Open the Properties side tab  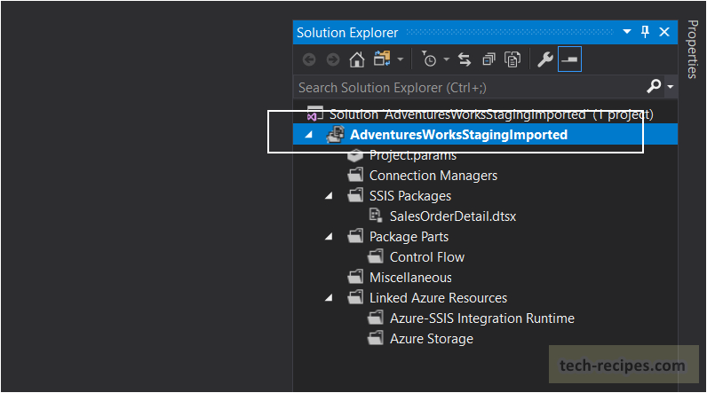(692, 49)
